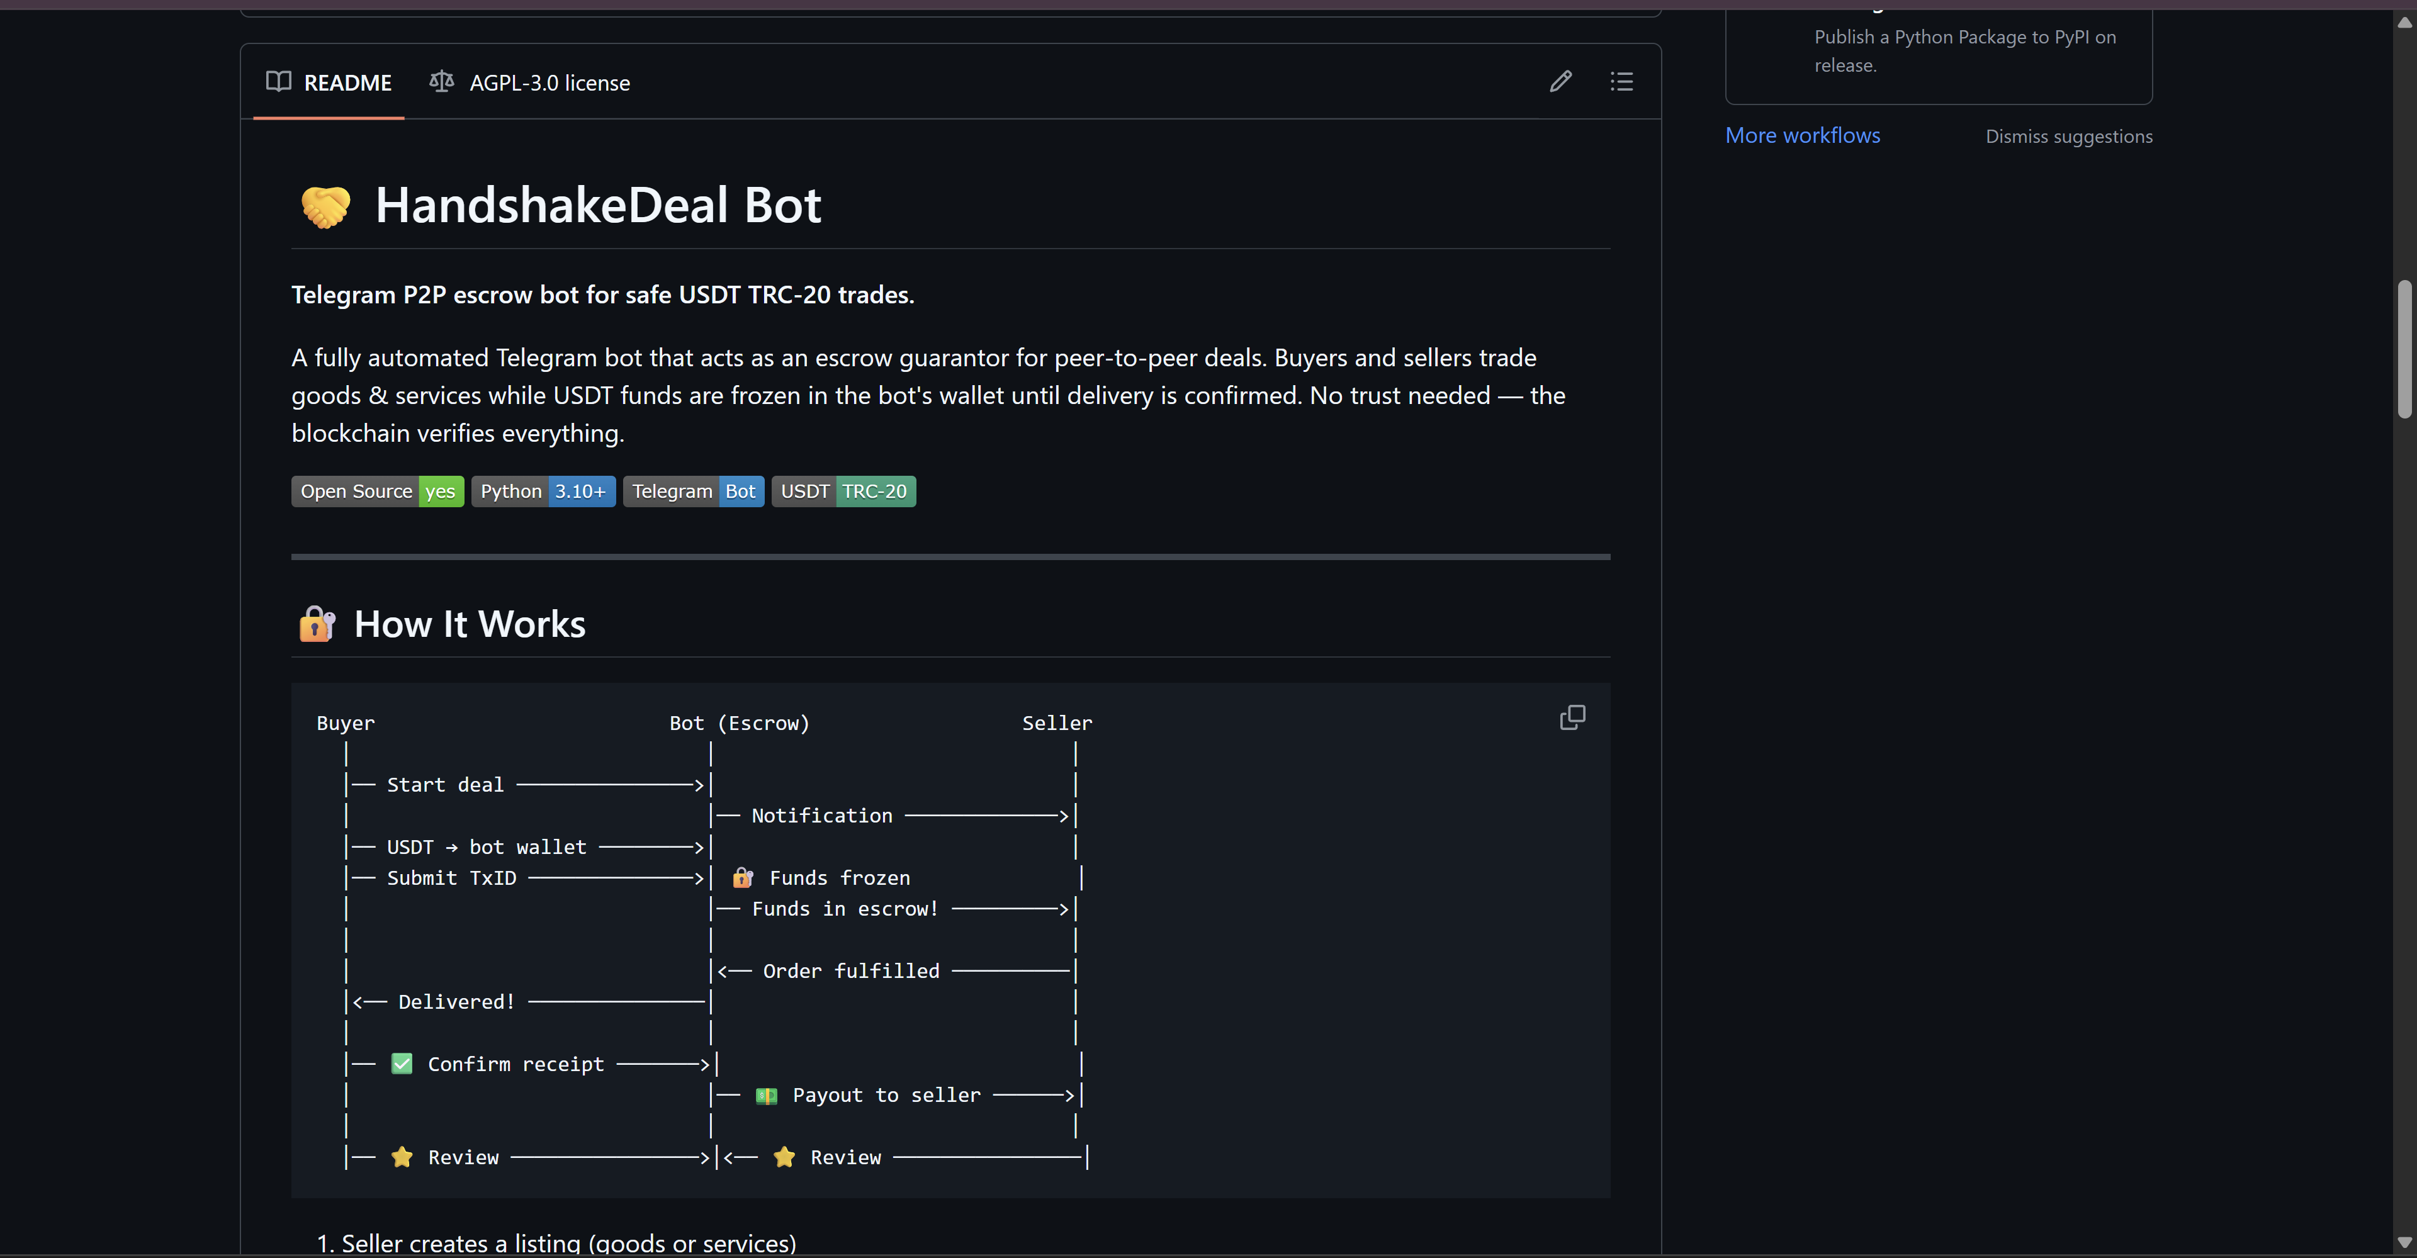Image resolution: width=2417 pixels, height=1258 pixels.
Task: Click 'Notification' in the diagram
Action: tap(821, 815)
